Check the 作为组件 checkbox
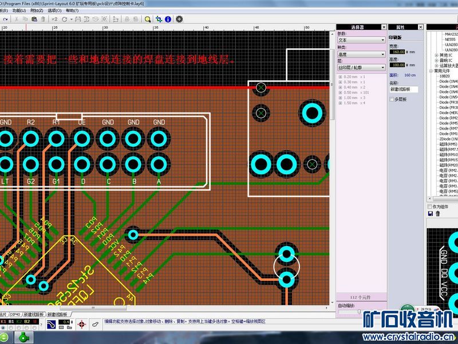458x344 pixels. [x=431, y=206]
